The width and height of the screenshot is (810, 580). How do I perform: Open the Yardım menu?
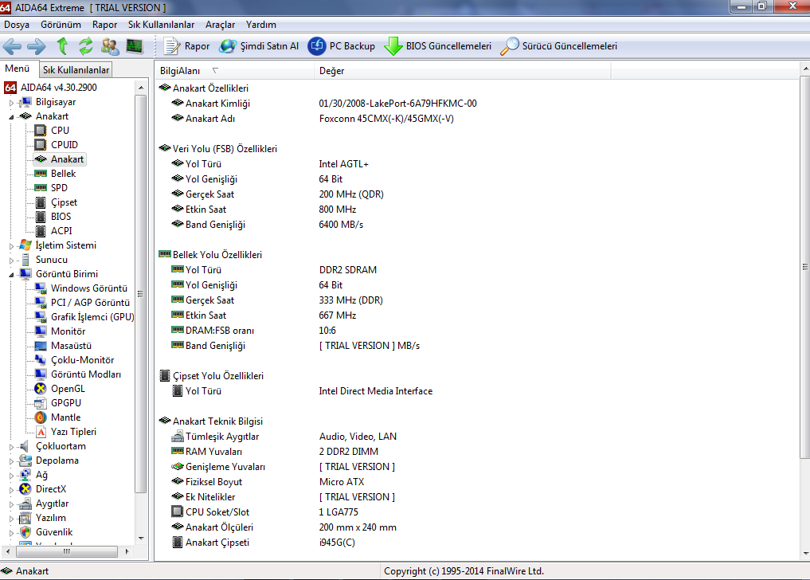tap(261, 24)
